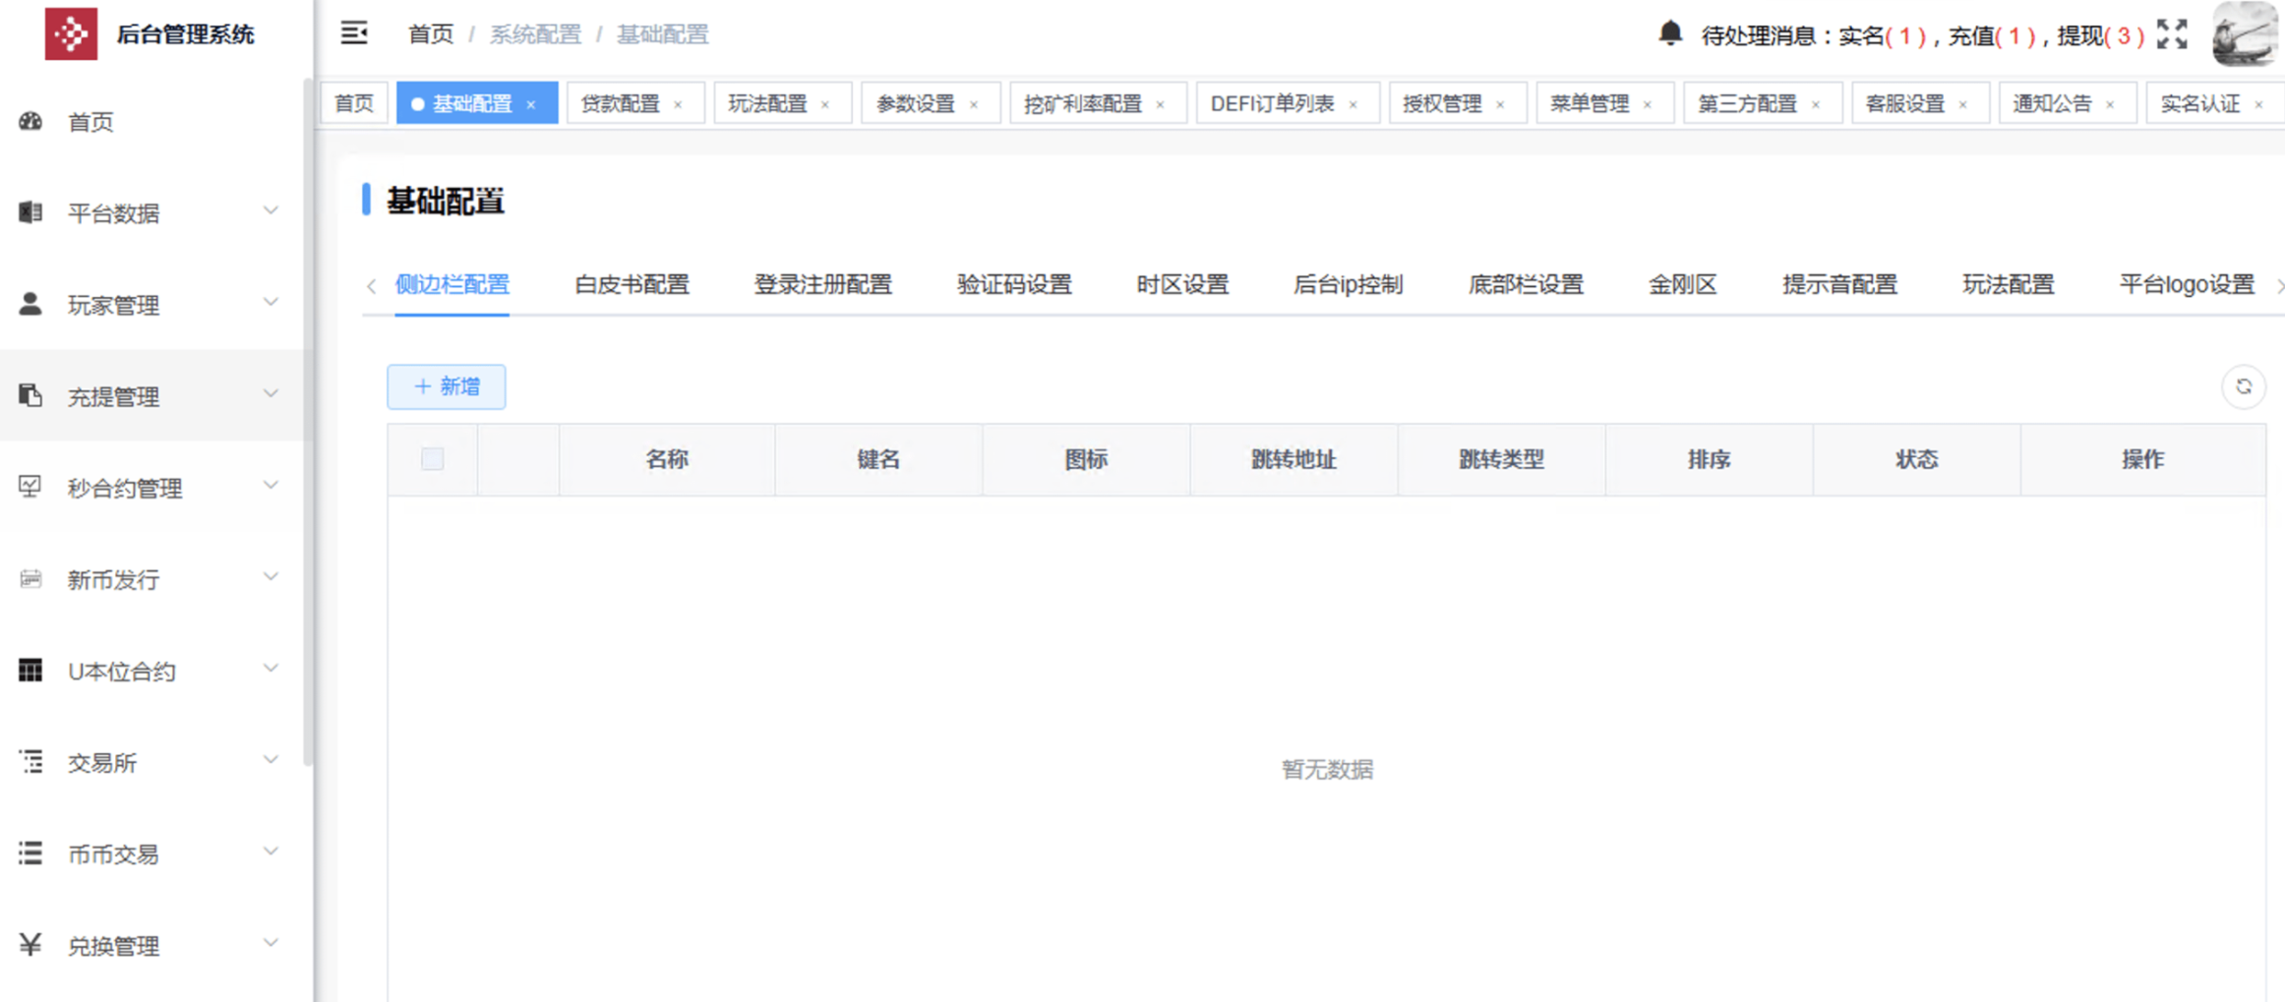Click the 平台数据 sidebar icon
This screenshot has height=1002, width=2285.
(x=30, y=212)
